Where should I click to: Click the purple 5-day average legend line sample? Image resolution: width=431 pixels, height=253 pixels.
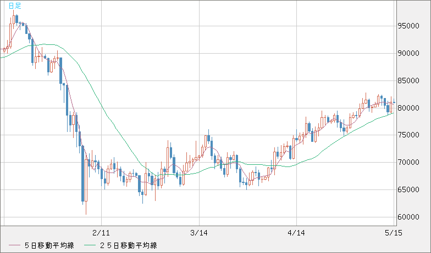click(x=14, y=245)
